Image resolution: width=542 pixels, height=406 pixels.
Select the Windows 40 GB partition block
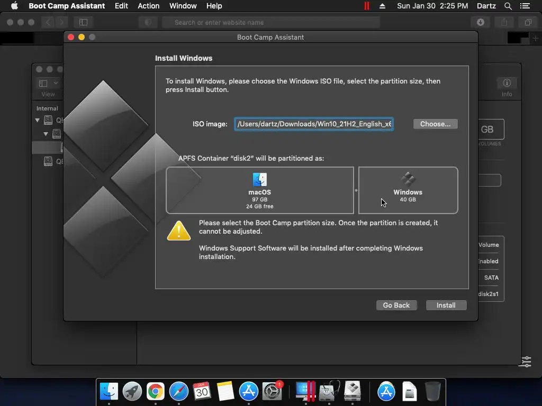click(408, 190)
